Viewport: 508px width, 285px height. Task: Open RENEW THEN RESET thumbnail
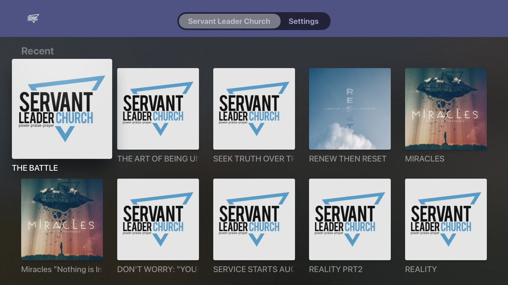[x=350, y=109]
